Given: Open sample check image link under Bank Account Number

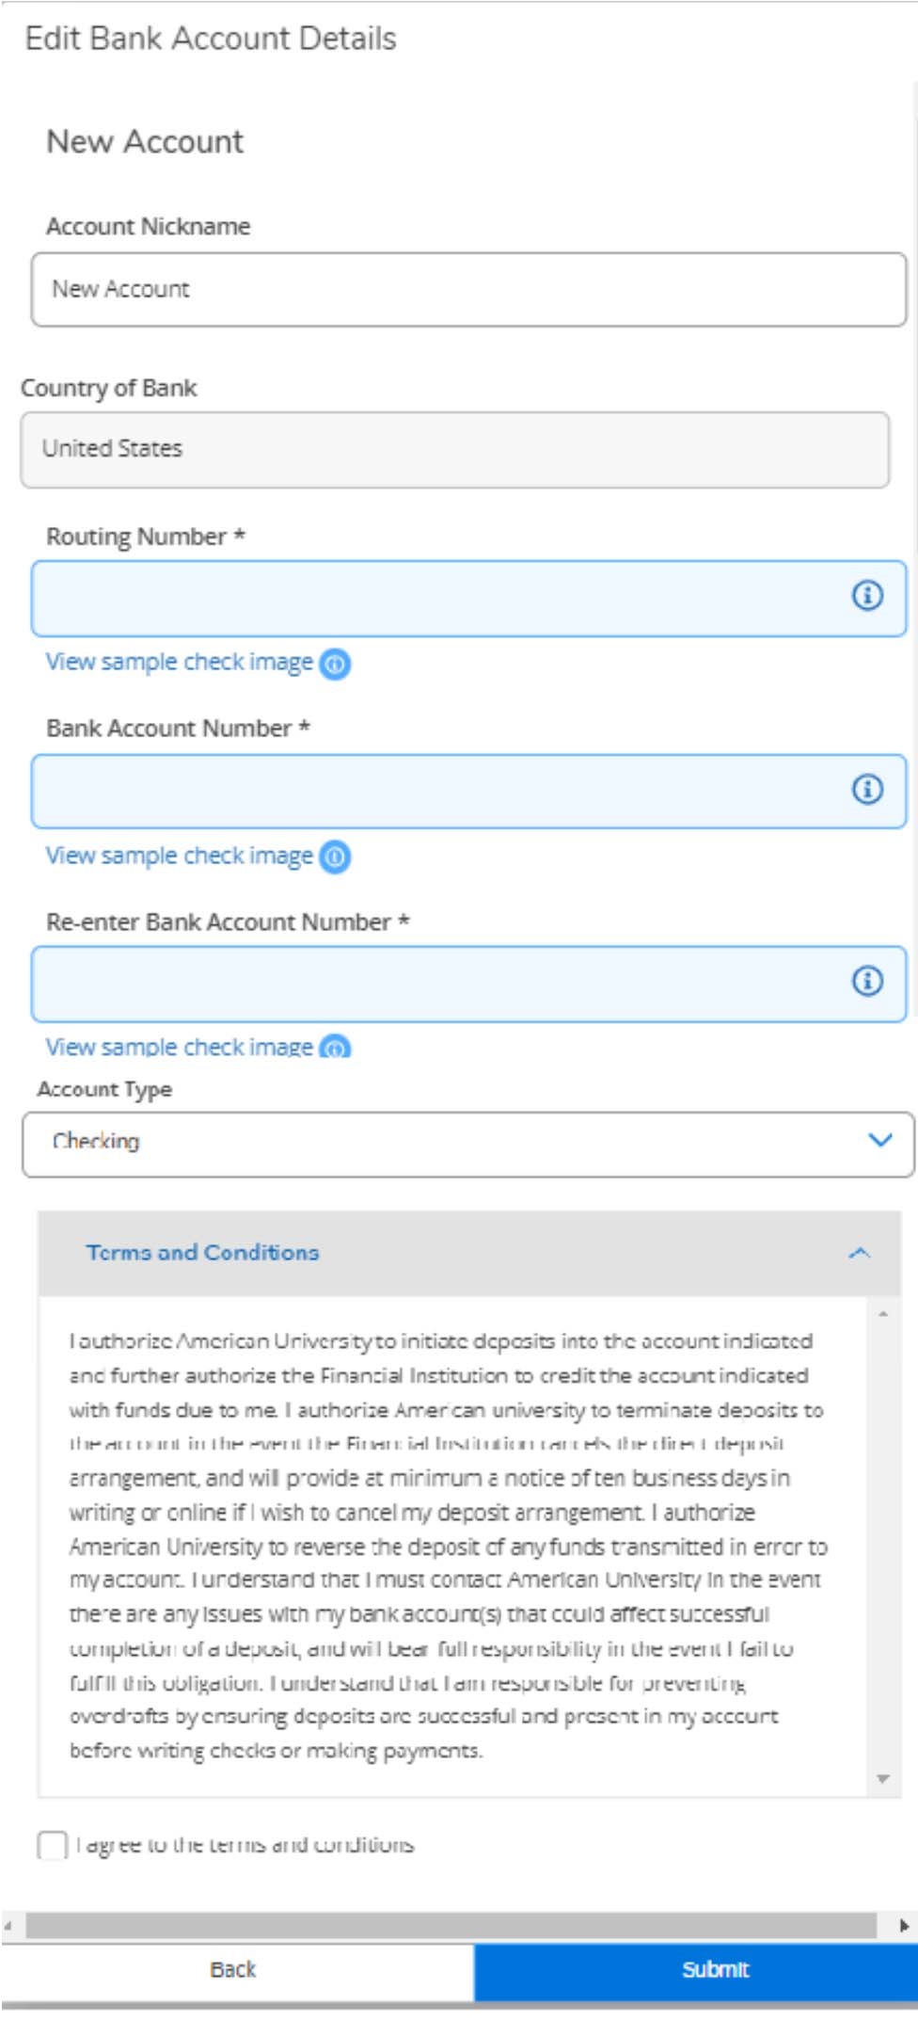Looking at the screenshot, I should (x=179, y=856).
